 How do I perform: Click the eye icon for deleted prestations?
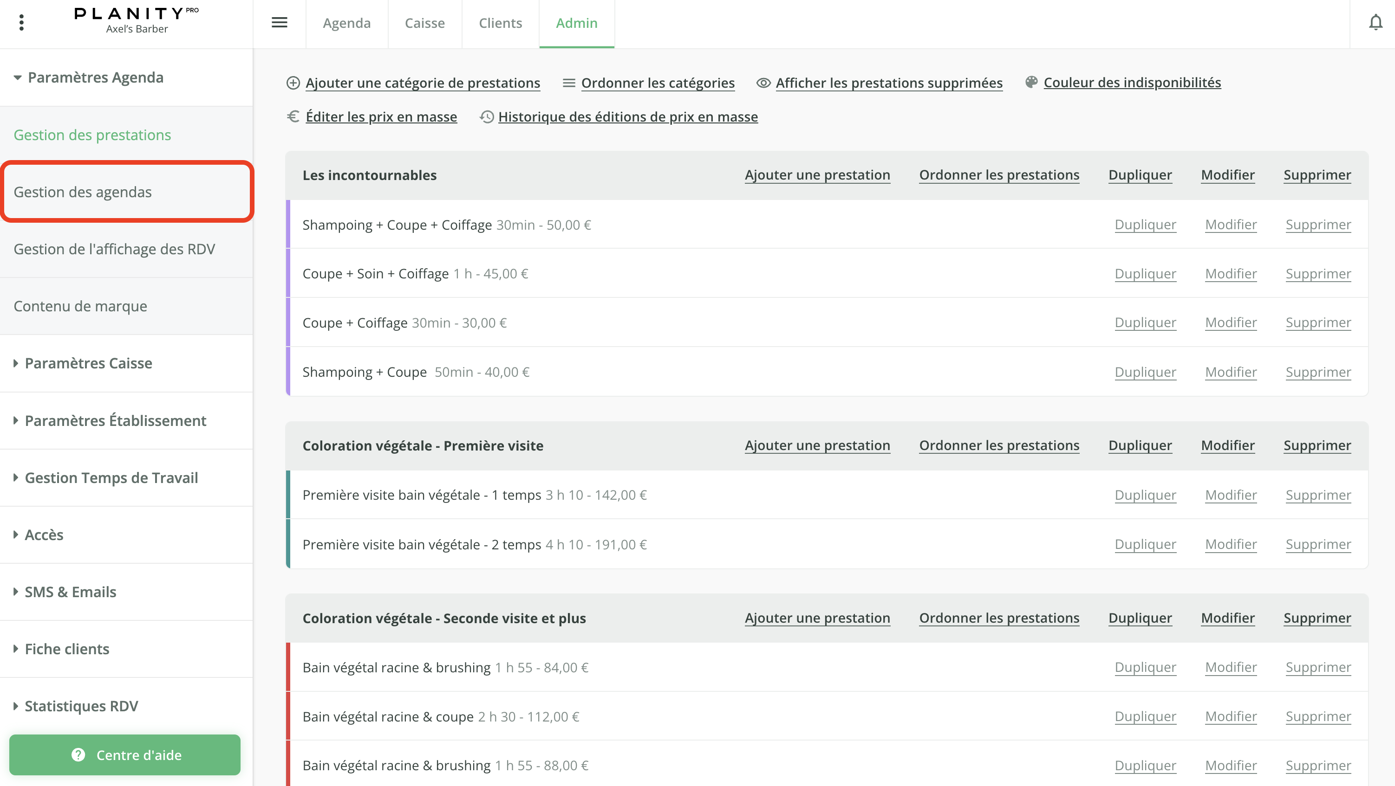tap(763, 83)
